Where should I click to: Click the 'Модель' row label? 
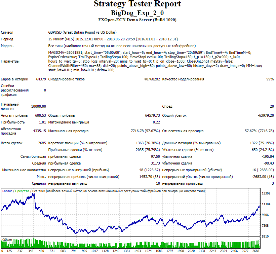[x=7, y=46]
